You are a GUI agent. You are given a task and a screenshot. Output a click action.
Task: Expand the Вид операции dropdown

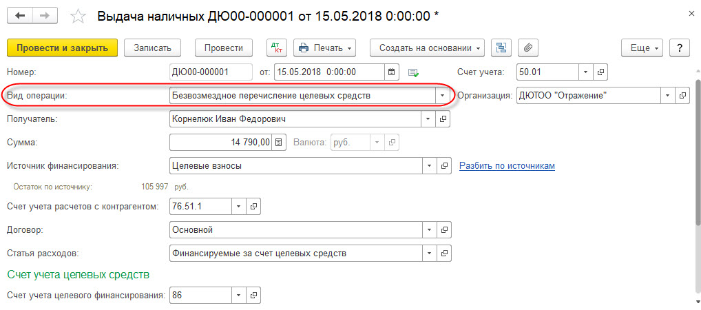click(x=441, y=96)
